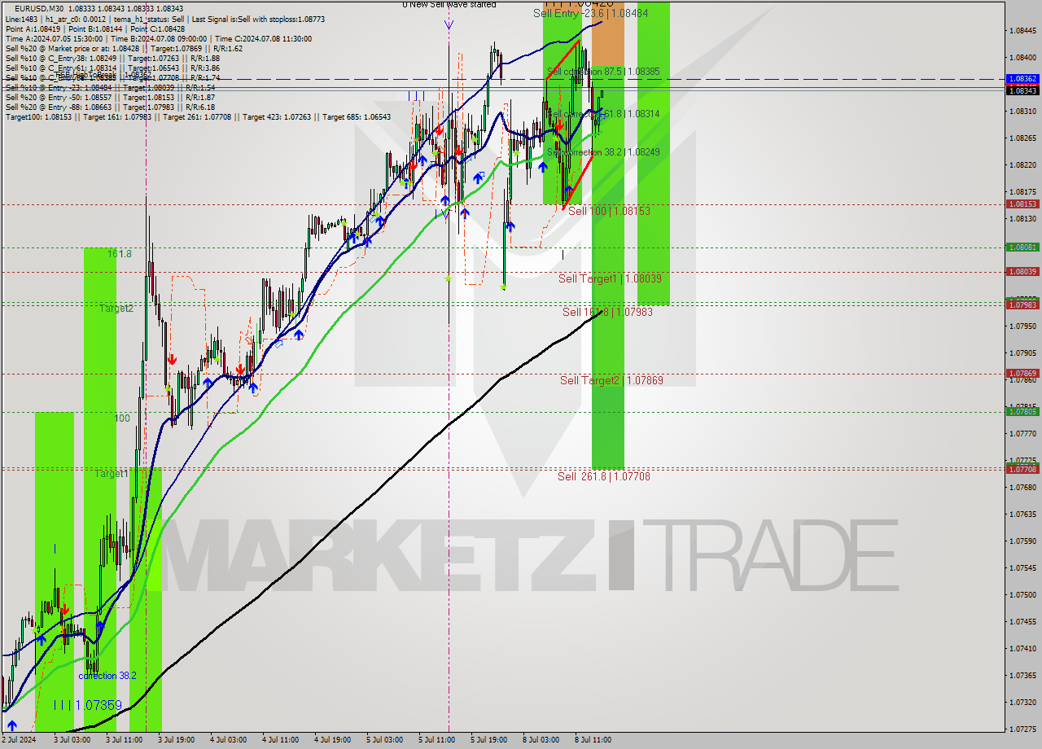Click the red 1.07983 price tag
Screen dimensions: 1042x749
tap(1022, 304)
